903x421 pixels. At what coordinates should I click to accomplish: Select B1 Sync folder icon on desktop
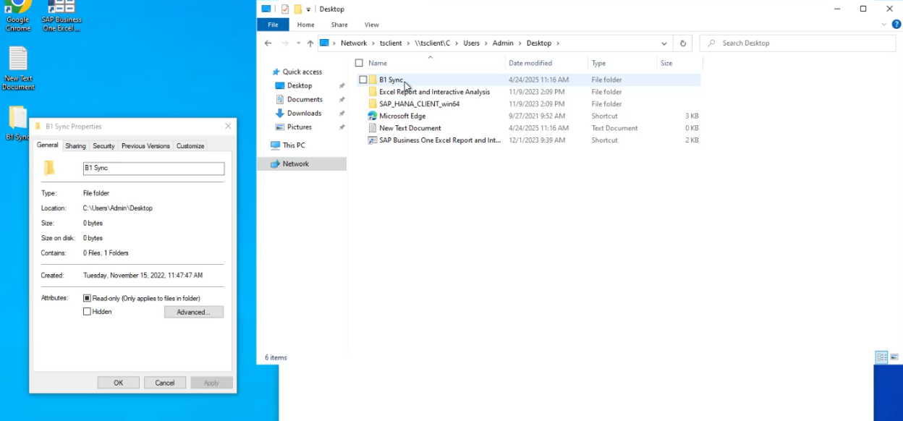click(x=17, y=123)
